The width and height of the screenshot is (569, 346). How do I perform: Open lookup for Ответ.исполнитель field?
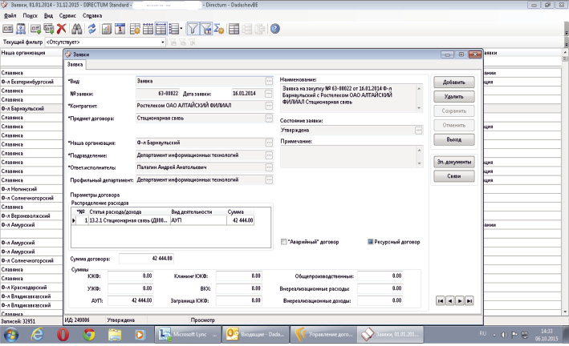(x=269, y=167)
